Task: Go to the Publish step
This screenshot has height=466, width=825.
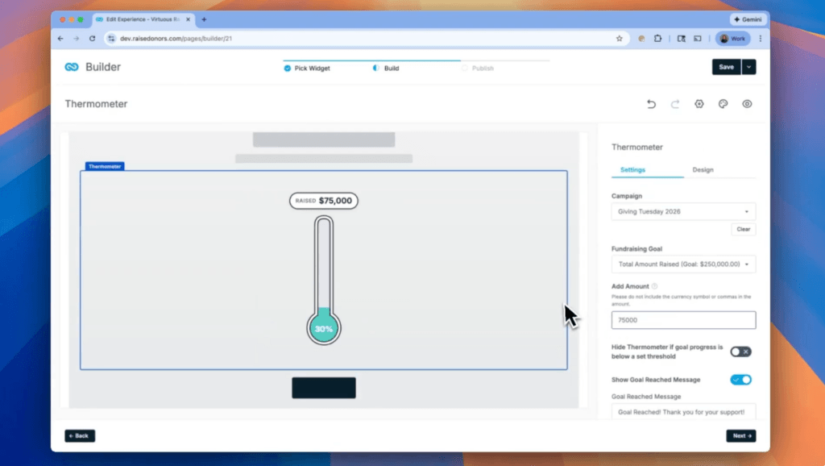Action: click(478, 69)
